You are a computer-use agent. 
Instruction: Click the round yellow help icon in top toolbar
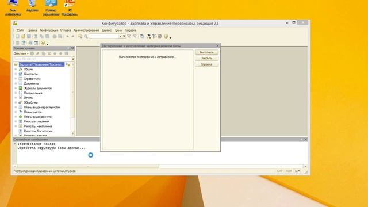[166, 36]
